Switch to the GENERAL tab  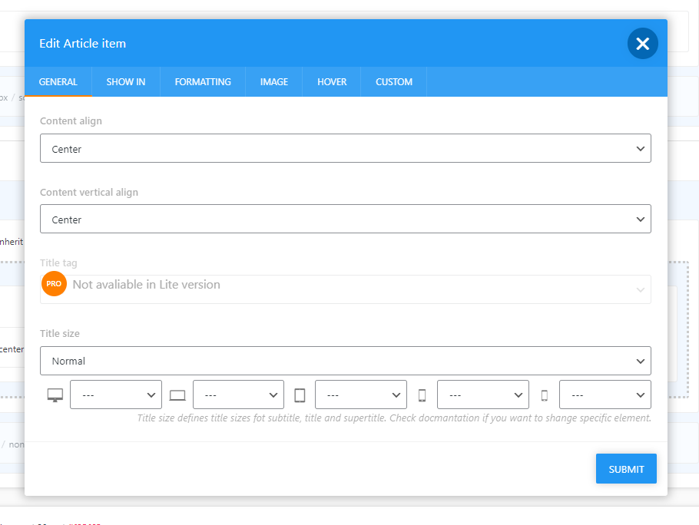point(58,82)
